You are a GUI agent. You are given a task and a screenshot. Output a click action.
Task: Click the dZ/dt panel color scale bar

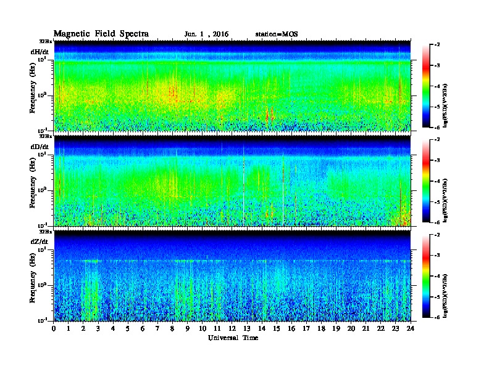click(425, 276)
